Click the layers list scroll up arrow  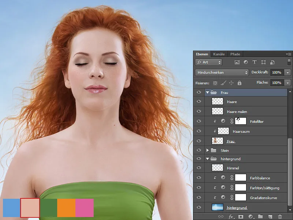pos(290,92)
